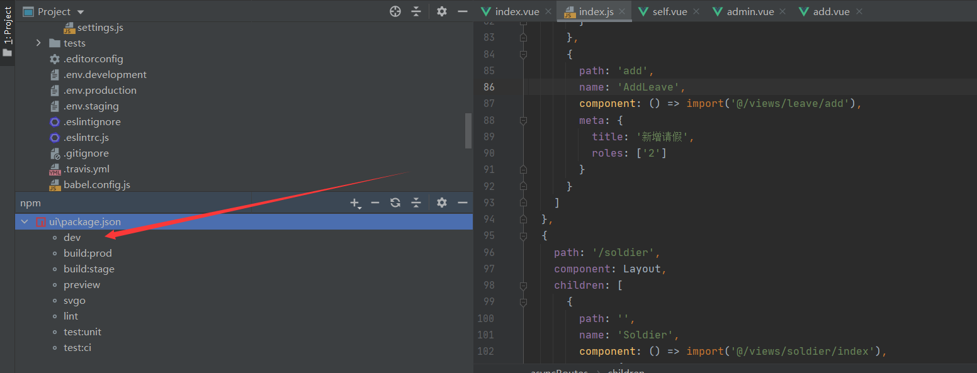Click line number 86 in gutter
Screen dimensions: 977x373
tap(489, 87)
